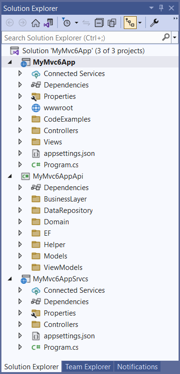Switch views with the Visual Studio icon
This screenshot has width=180, height=374.
coord(48,23)
